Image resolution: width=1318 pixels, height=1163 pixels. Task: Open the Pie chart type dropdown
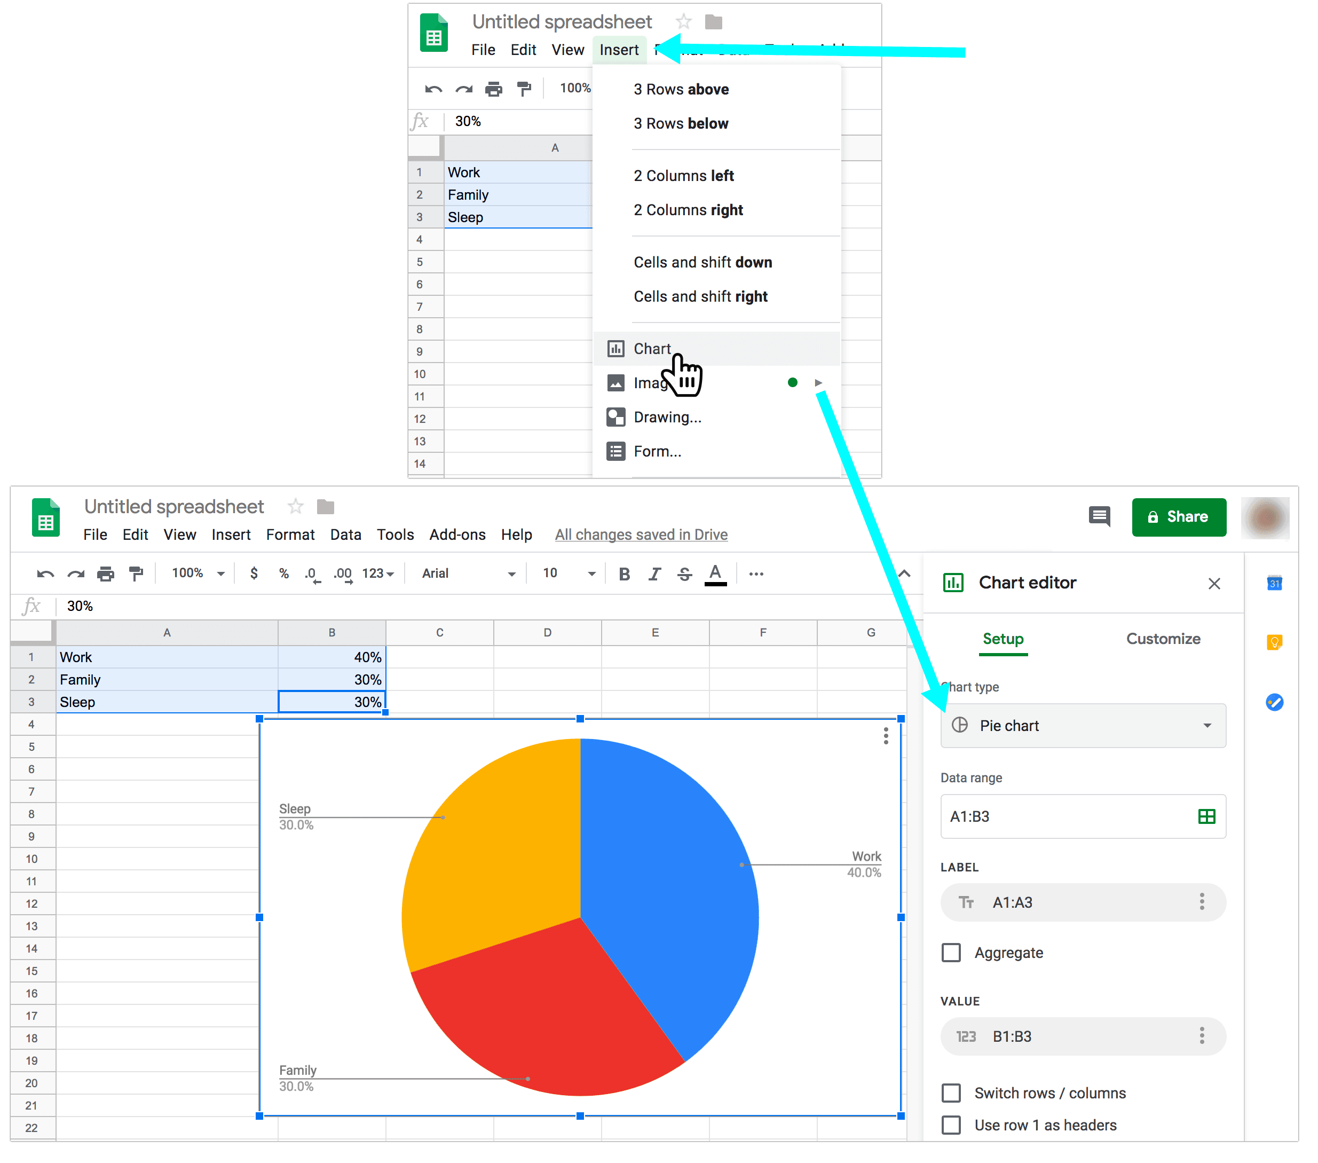1083,726
